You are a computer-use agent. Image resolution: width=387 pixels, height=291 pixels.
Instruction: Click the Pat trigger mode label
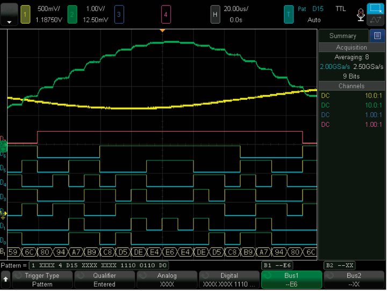click(x=302, y=9)
